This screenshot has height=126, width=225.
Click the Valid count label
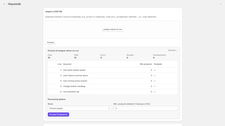76,55
